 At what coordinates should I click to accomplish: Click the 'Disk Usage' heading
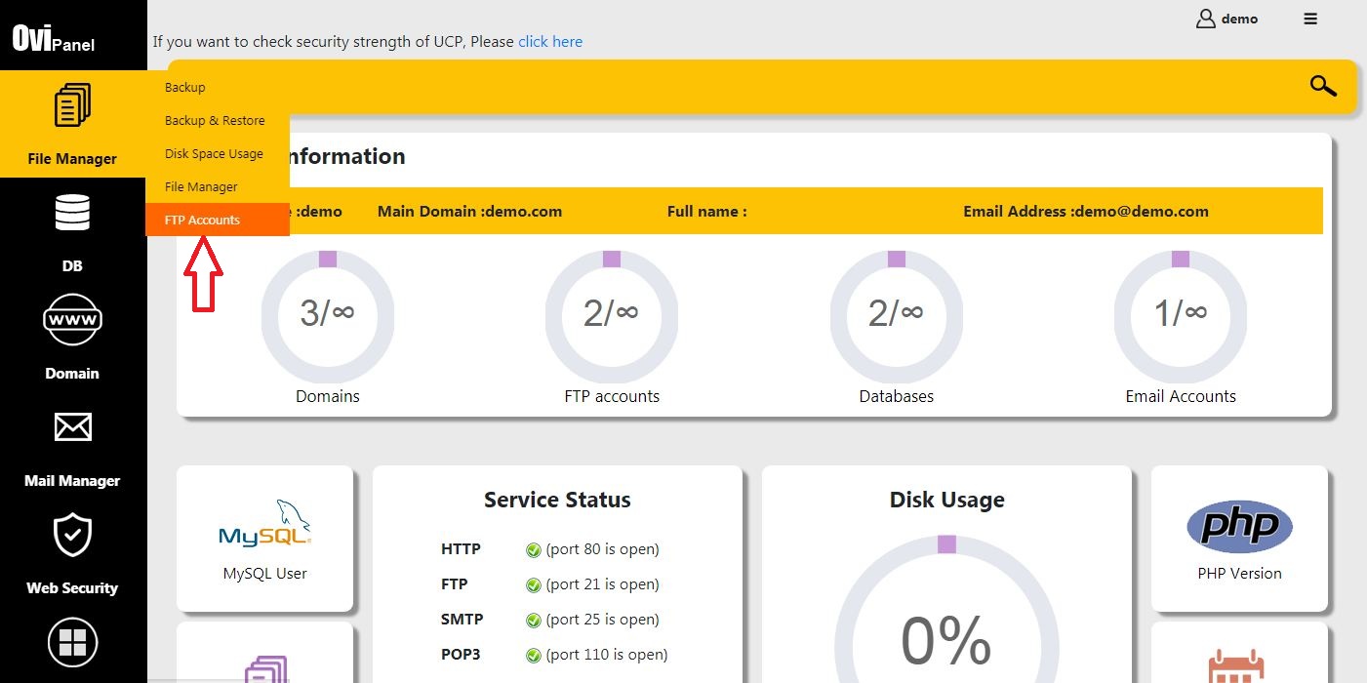[x=946, y=500]
